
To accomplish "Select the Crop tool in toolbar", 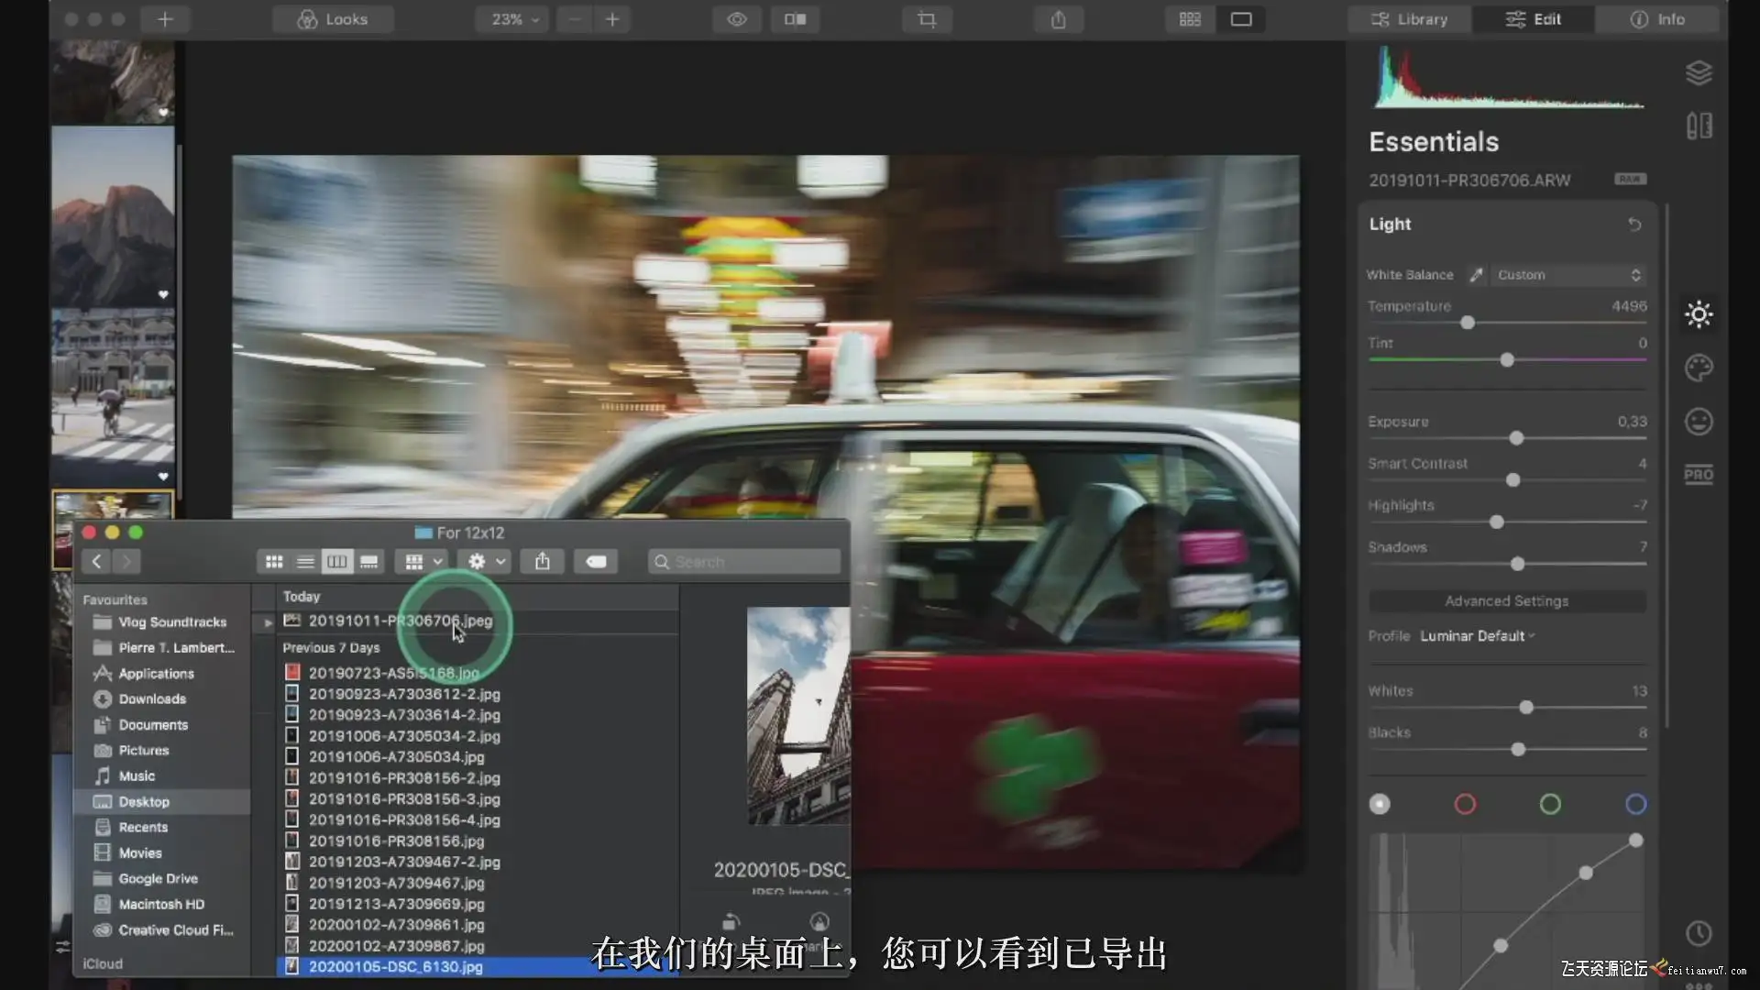I will (927, 19).
